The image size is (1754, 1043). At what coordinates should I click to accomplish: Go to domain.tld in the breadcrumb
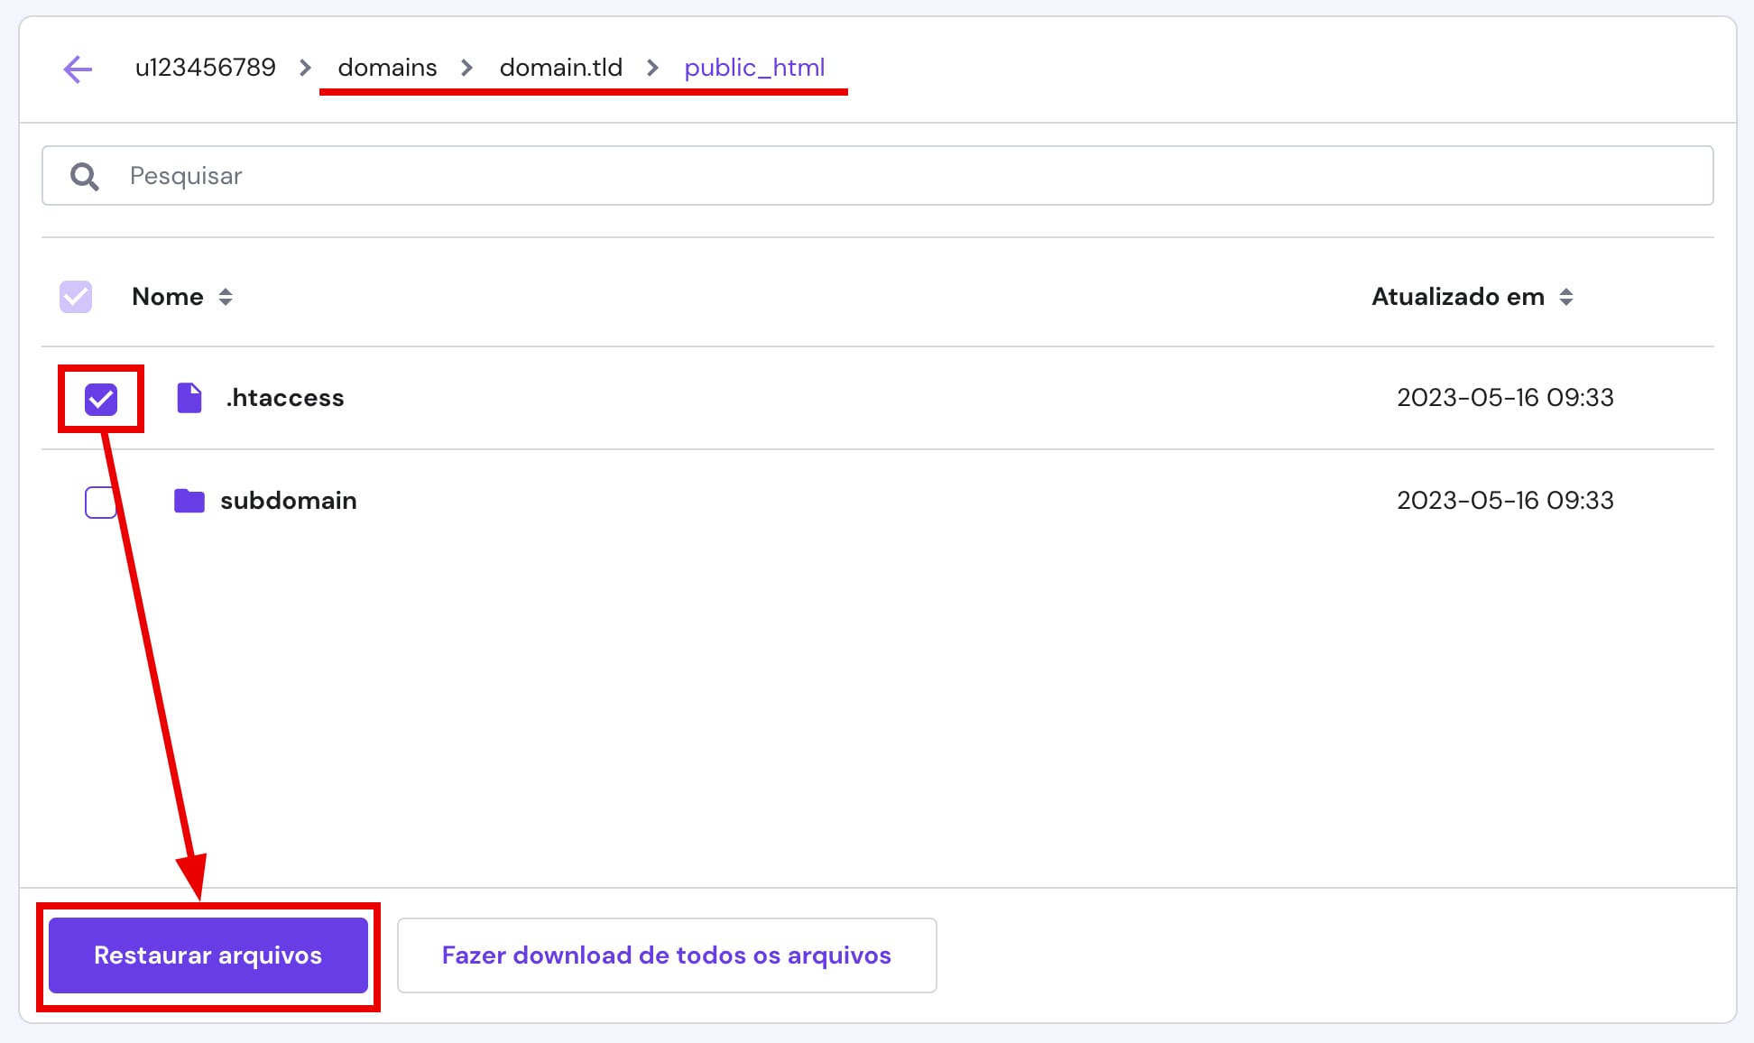pyautogui.click(x=560, y=67)
